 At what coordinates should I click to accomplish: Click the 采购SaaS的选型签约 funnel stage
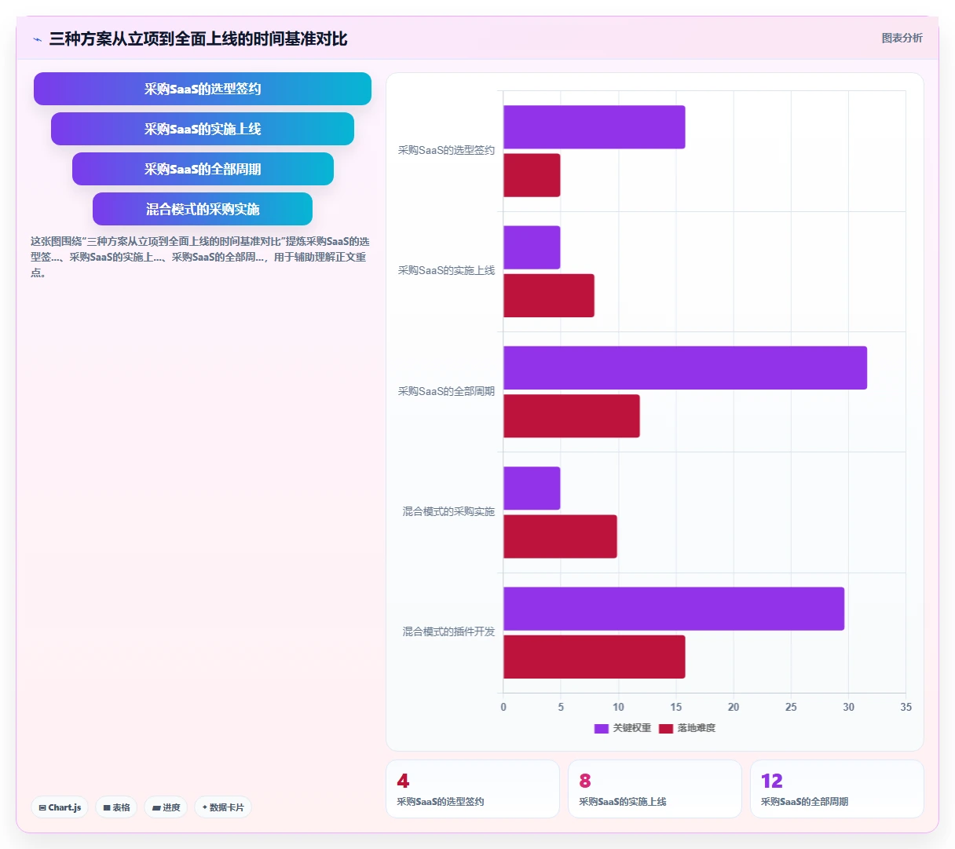[203, 89]
